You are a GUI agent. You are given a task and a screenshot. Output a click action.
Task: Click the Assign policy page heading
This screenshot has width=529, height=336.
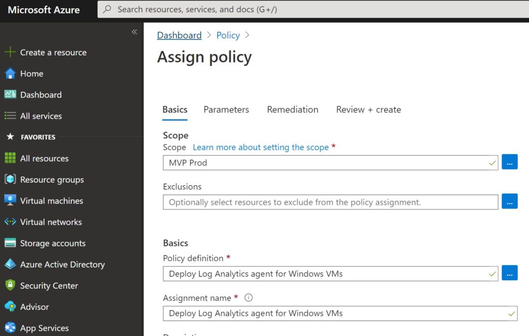[x=205, y=57]
